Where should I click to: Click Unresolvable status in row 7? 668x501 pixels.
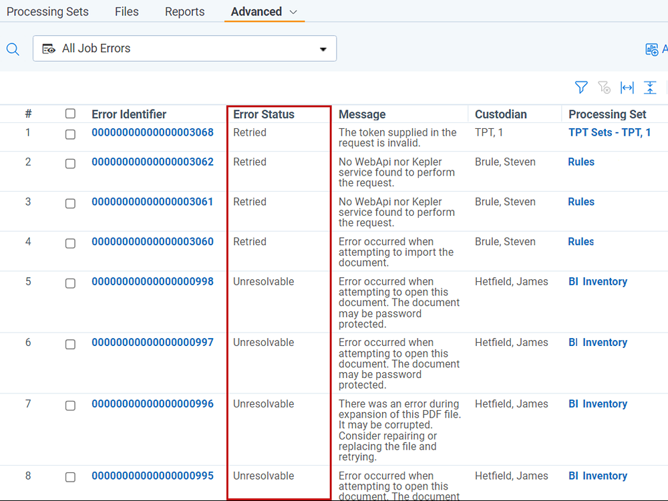263,404
